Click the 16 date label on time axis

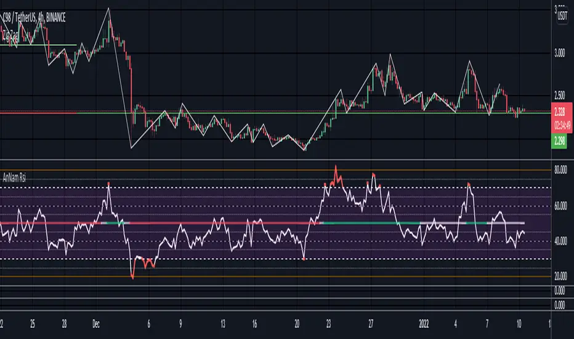254,324
